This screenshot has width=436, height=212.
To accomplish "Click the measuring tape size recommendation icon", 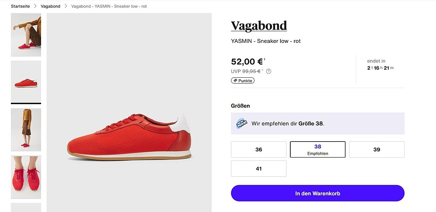I will pos(241,123).
